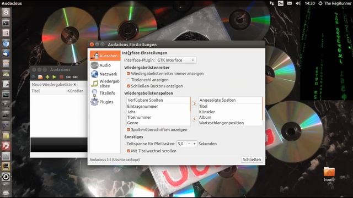Viewport: 353px width, 198px height.
Task: Increase Zeitspanne with the plus button
Action: (194, 144)
